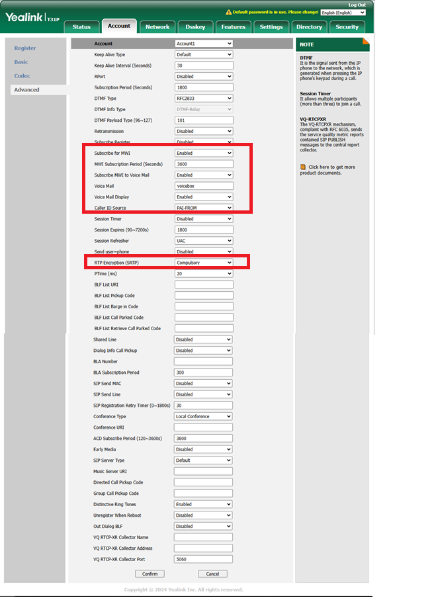Click the BLA Number field
The image size is (438, 616).
203,361
